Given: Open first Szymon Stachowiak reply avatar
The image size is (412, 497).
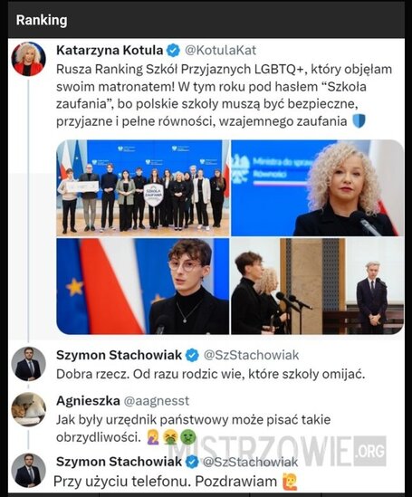Looking at the screenshot, I should click(x=29, y=364).
